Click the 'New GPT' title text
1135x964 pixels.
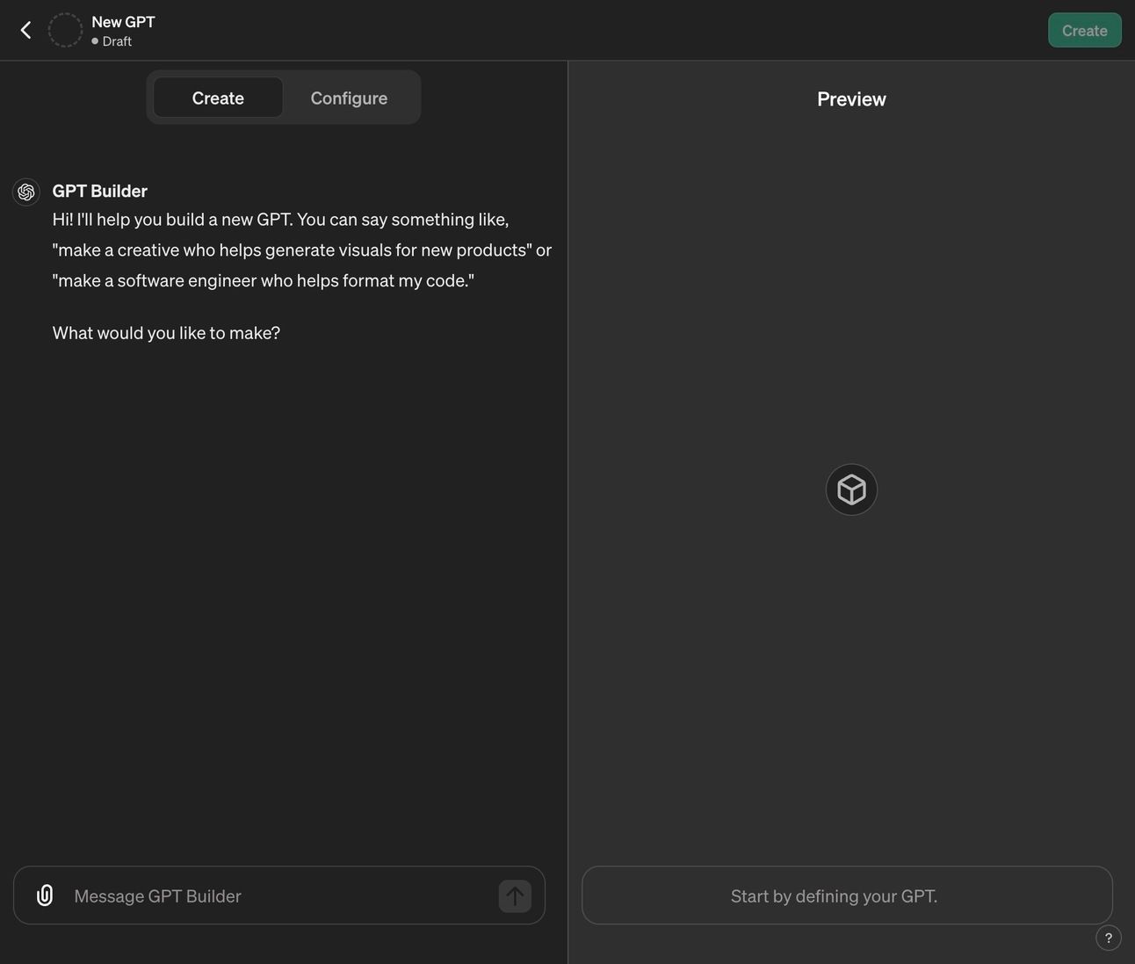[x=123, y=22]
